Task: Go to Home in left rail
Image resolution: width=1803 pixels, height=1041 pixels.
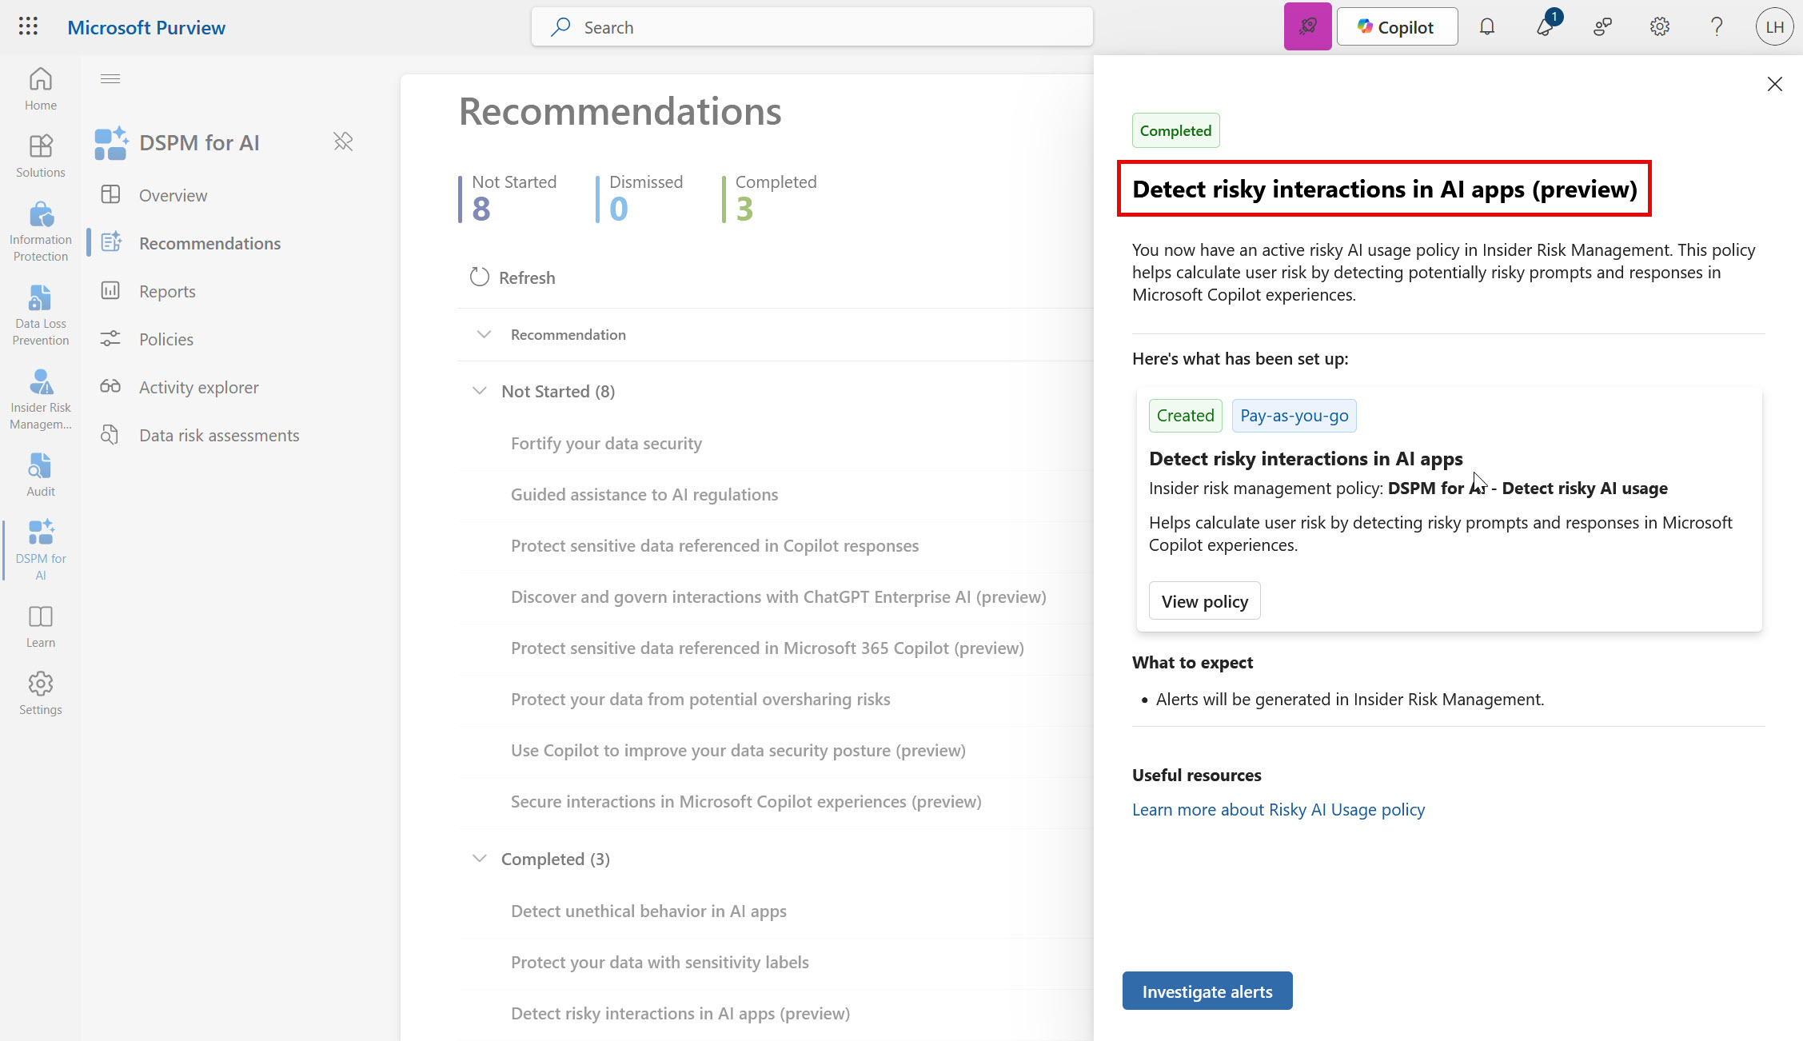Action: 40,89
